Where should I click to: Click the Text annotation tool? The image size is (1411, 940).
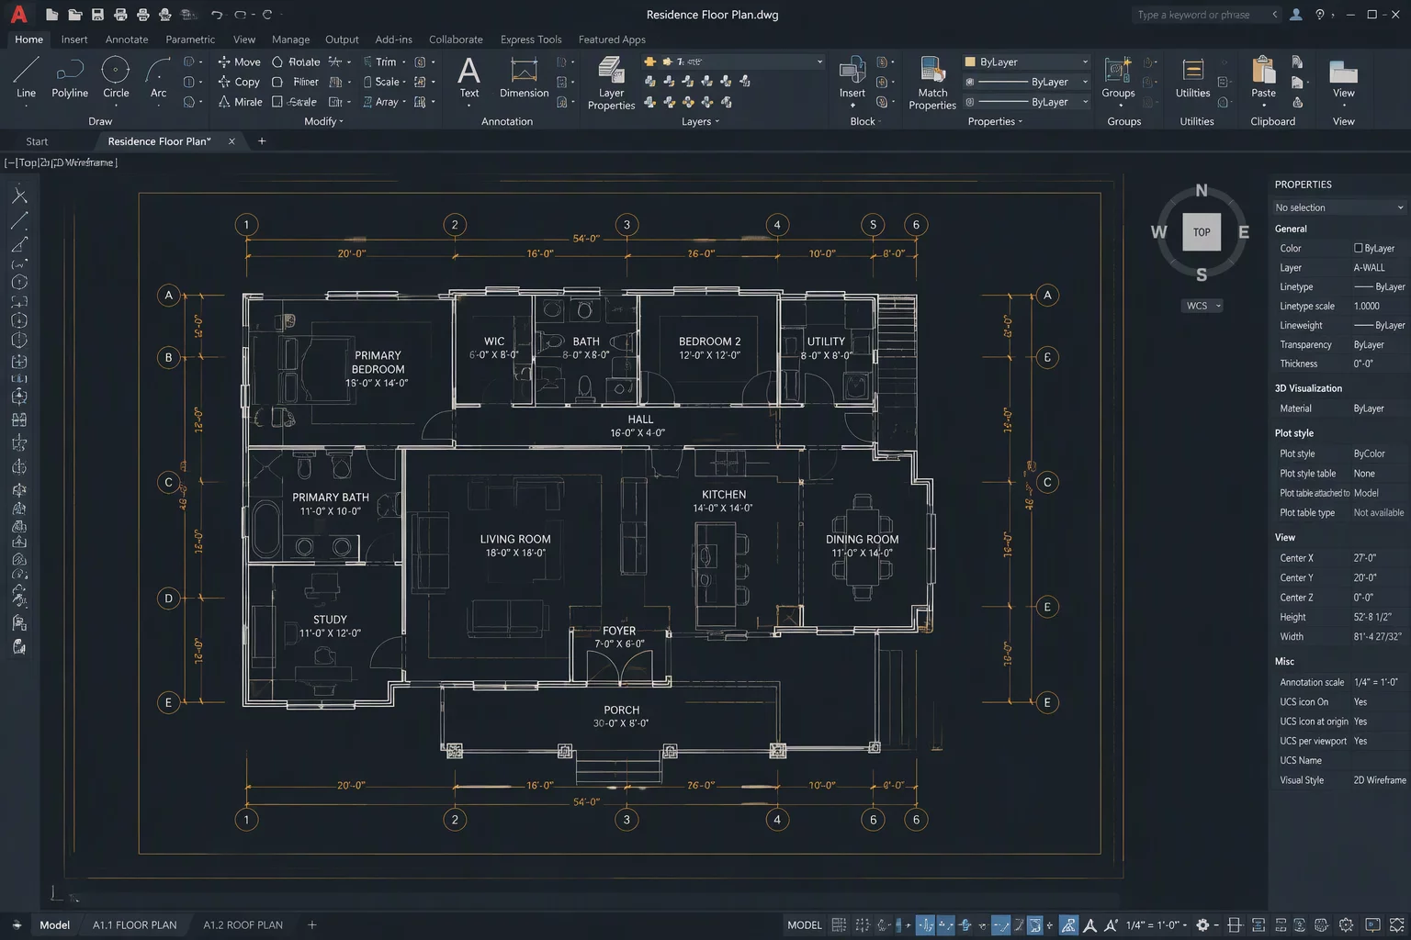pos(468,78)
